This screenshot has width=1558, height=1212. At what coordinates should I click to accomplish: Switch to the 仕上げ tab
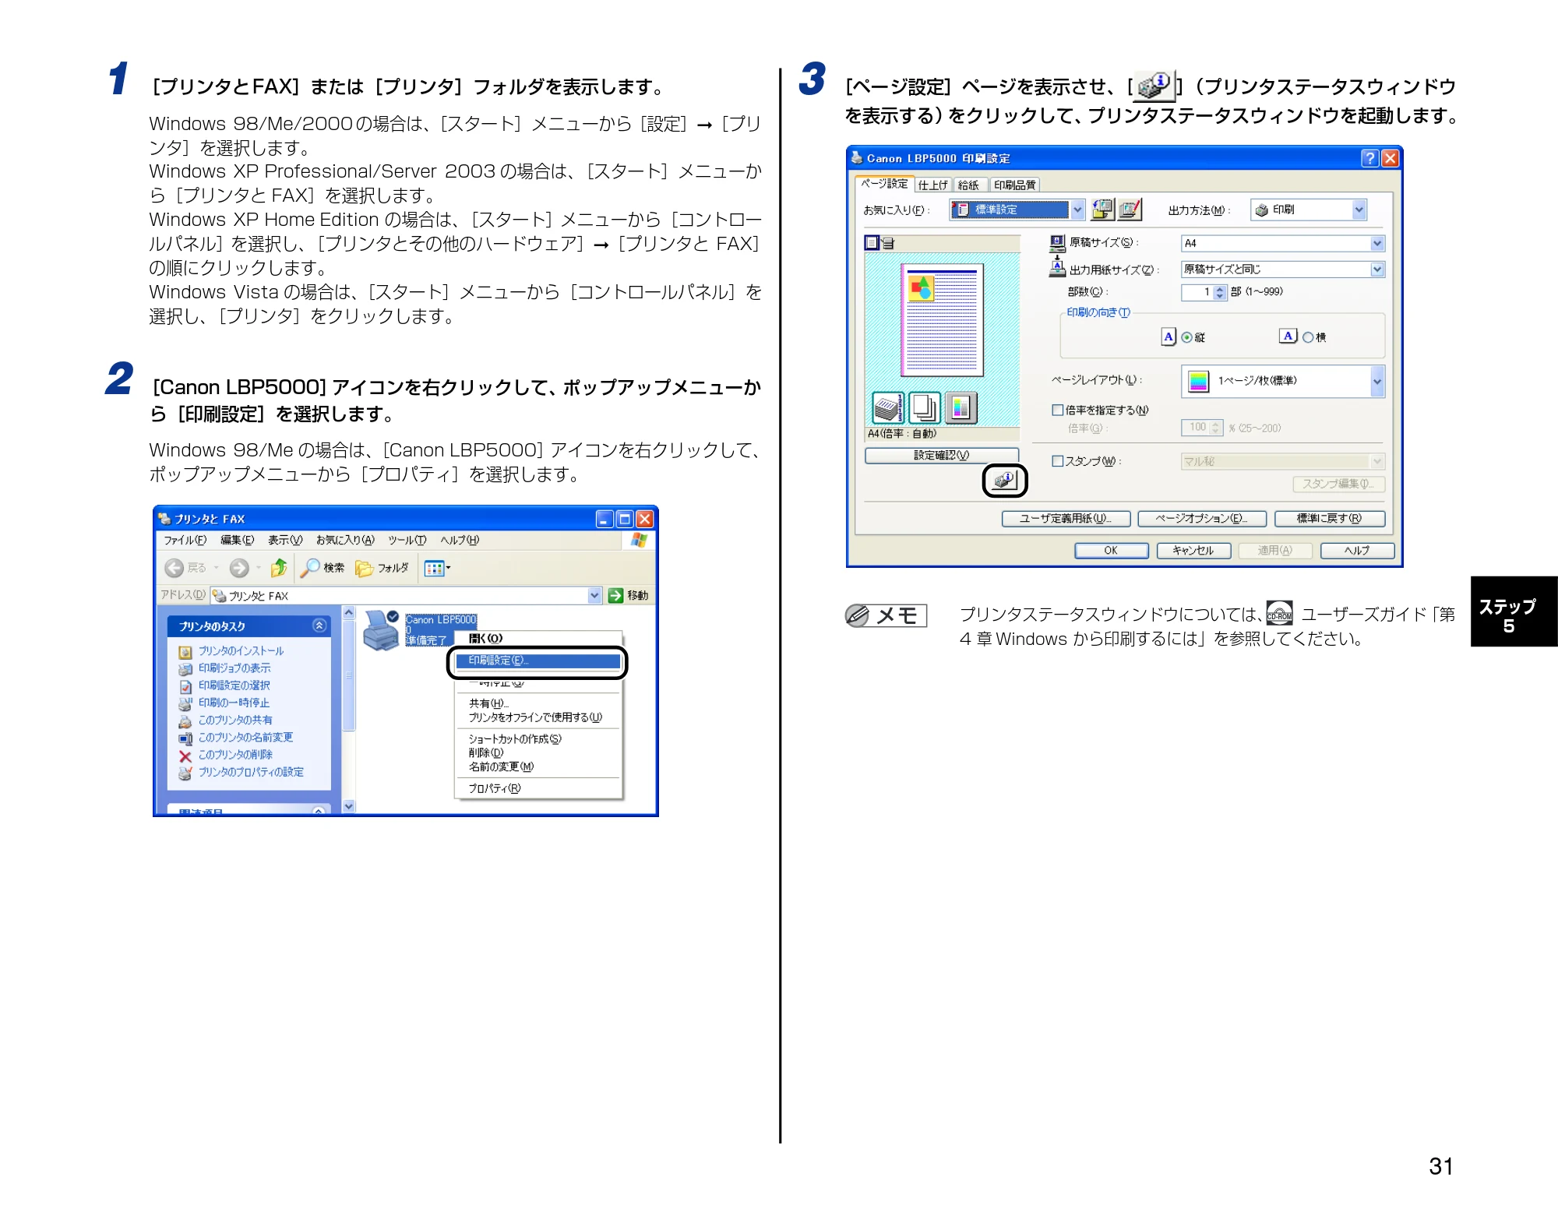click(932, 185)
